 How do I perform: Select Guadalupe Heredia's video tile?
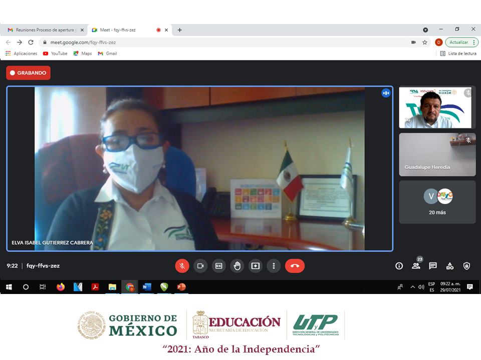point(437,154)
